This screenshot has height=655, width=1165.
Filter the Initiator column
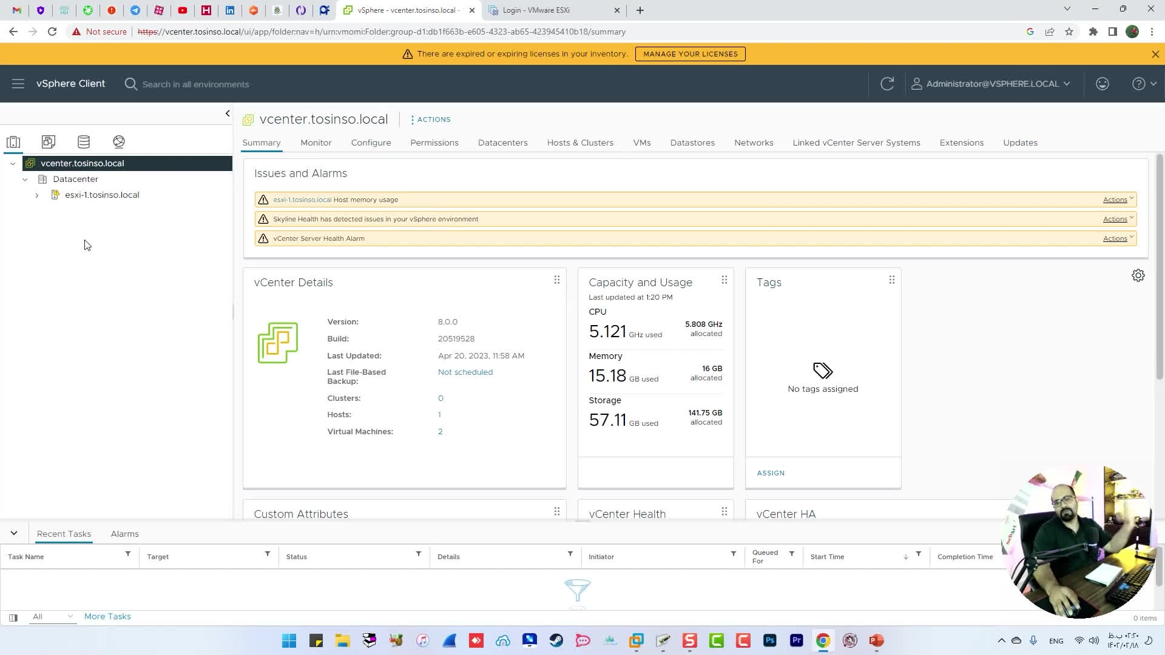(733, 554)
